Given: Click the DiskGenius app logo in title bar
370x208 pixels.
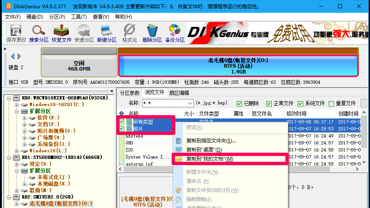Looking at the screenshot, I should (x=8, y=6).
